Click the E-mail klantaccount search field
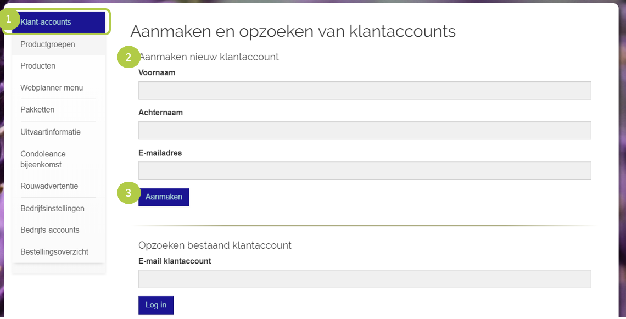This screenshot has width=626, height=319. [365, 279]
